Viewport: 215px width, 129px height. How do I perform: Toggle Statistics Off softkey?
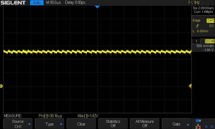pyautogui.click(x=113, y=124)
